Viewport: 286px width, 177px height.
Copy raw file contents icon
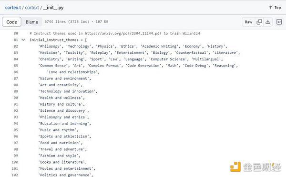(x=259, y=22)
